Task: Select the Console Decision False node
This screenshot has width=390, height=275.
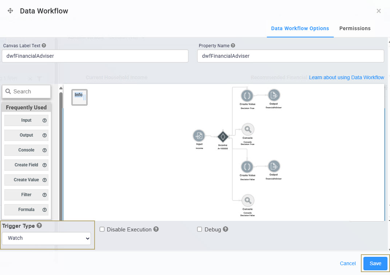Action: tap(248, 200)
